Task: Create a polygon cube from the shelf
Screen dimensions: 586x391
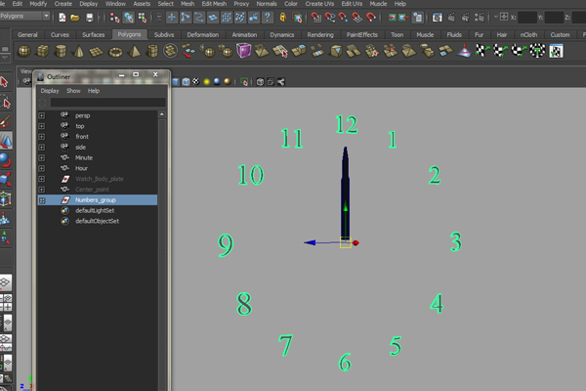Action: pyautogui.click(x=42, y=51)
